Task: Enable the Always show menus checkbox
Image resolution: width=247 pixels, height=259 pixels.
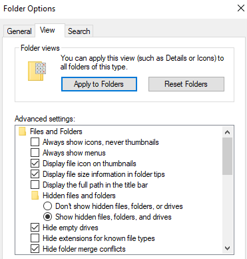Action: click(x=35, y=153)
